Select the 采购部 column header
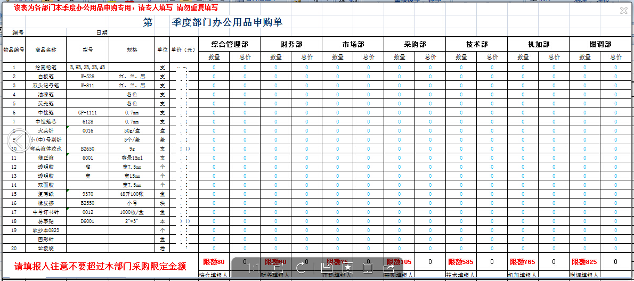Screen dimensions: 634x281 tap(415, 44)
